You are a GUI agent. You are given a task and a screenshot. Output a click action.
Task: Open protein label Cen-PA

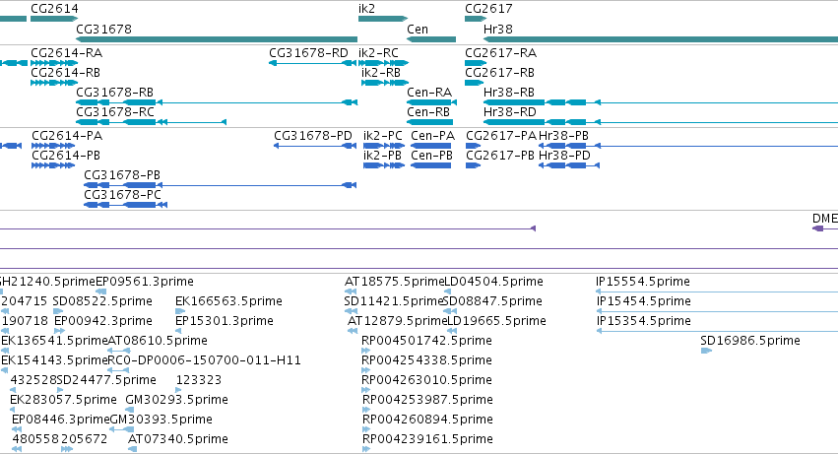click(433, 136)
